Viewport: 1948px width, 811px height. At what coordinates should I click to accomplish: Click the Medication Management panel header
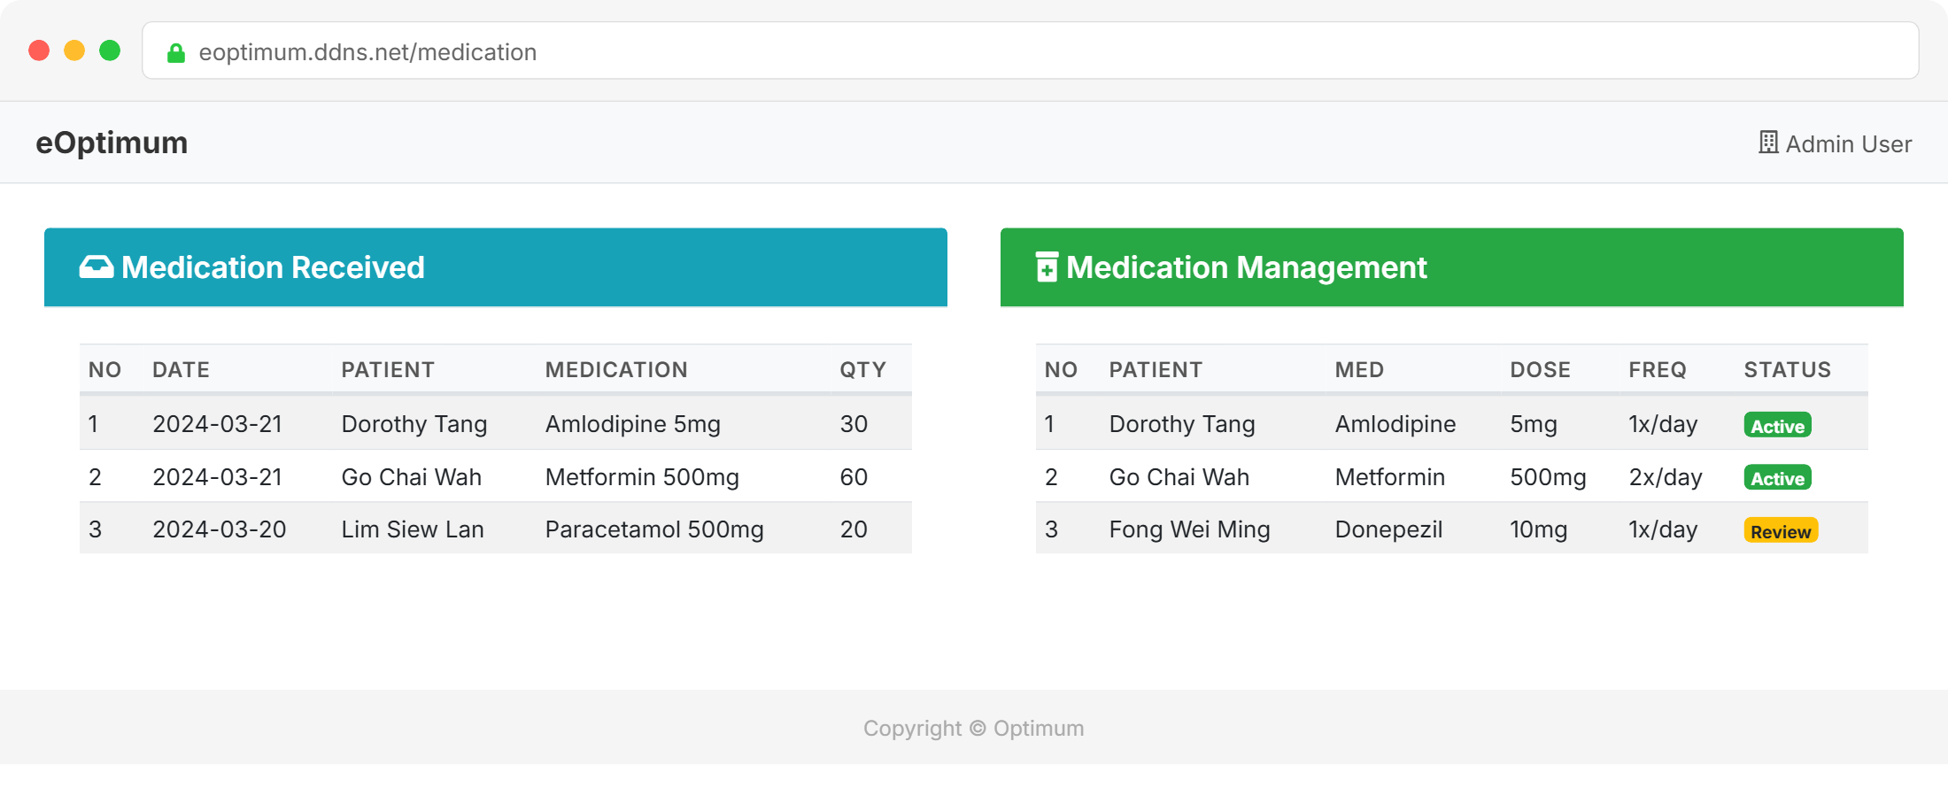pyautogui.click(x=1451, y=267)
